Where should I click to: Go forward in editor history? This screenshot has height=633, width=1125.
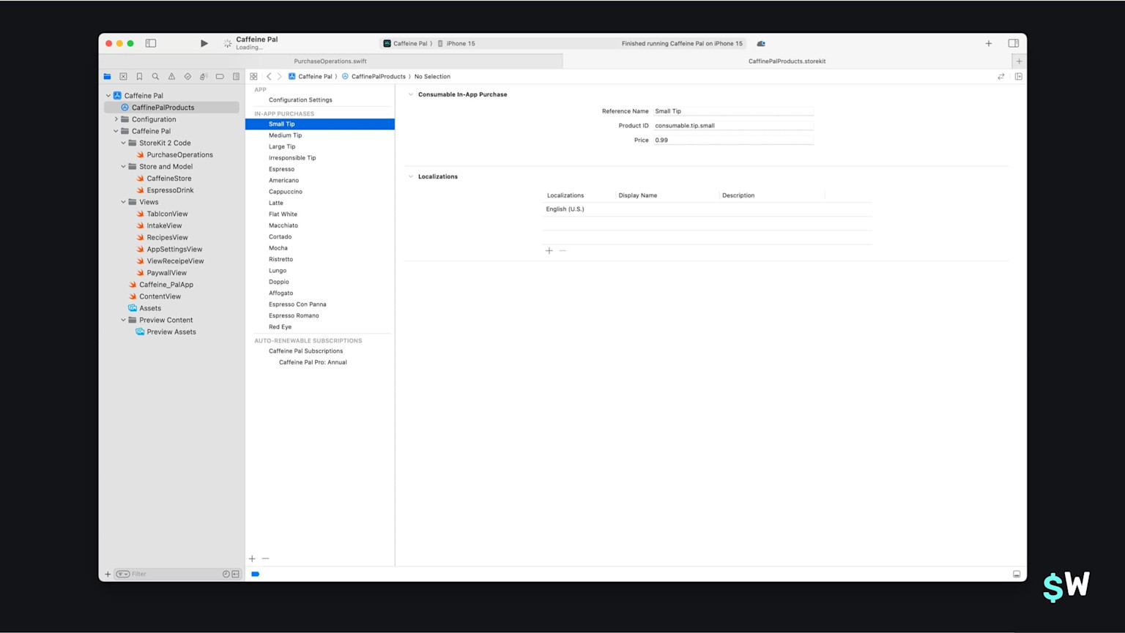click(279, 76)
